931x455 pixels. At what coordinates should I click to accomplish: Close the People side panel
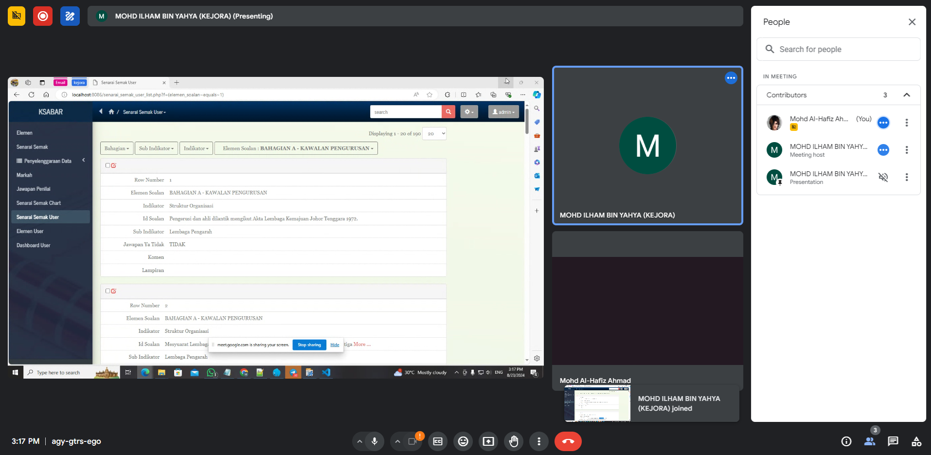(912, 22)
